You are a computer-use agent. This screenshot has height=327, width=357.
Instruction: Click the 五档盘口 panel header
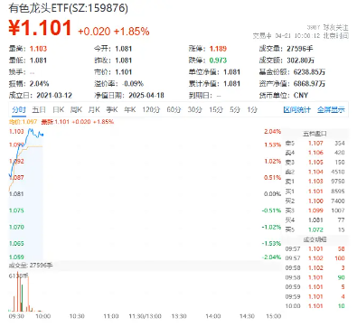point(315,134)
